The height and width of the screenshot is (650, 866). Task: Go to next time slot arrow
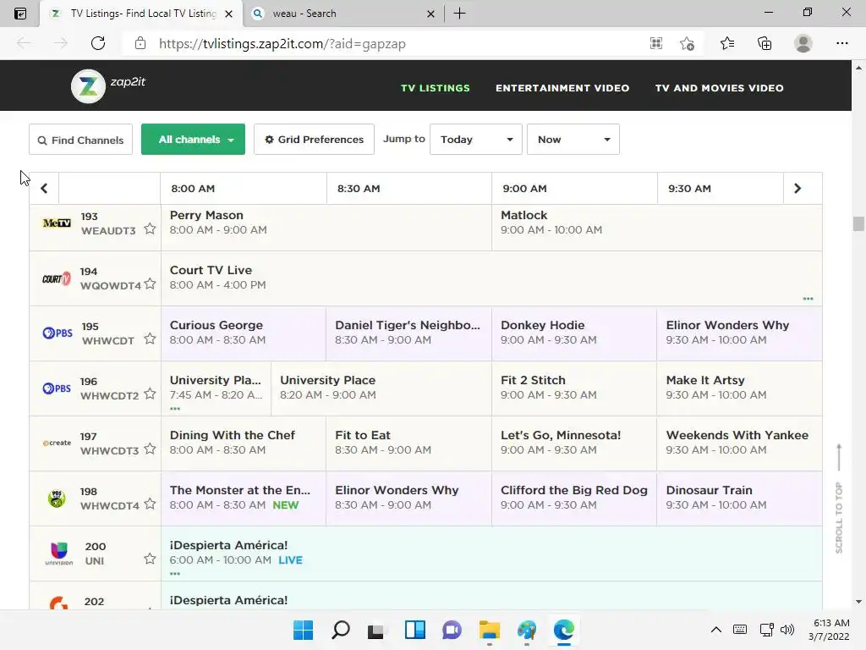click(x=797, y=189)
